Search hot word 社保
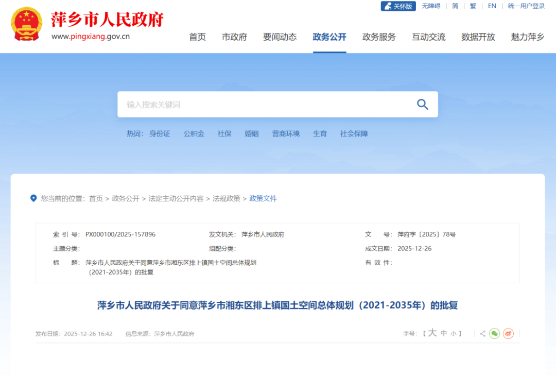 224,134
